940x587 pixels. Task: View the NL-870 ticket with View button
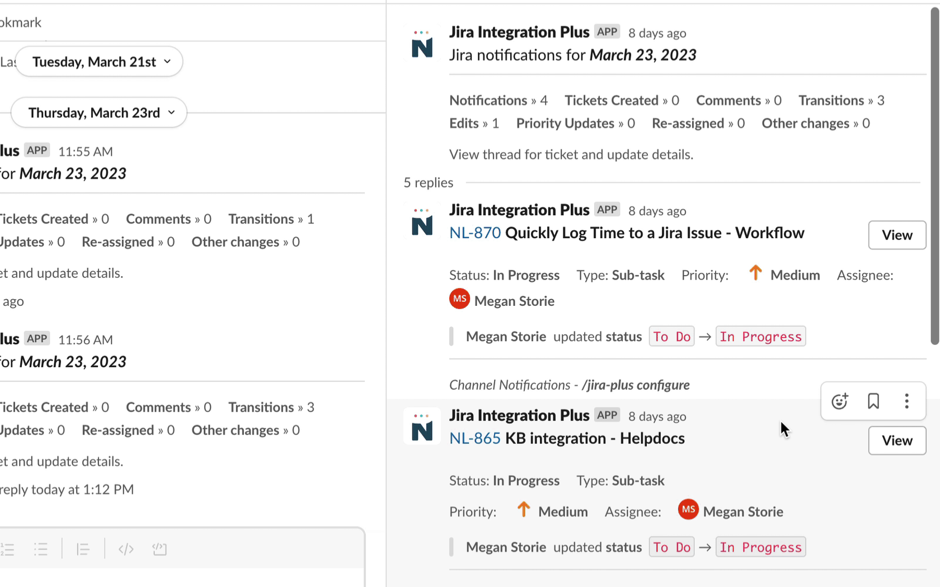(897, 235)
